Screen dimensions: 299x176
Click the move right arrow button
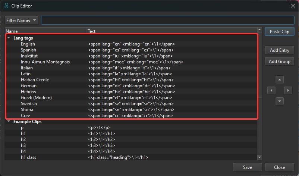pos(288,90)
